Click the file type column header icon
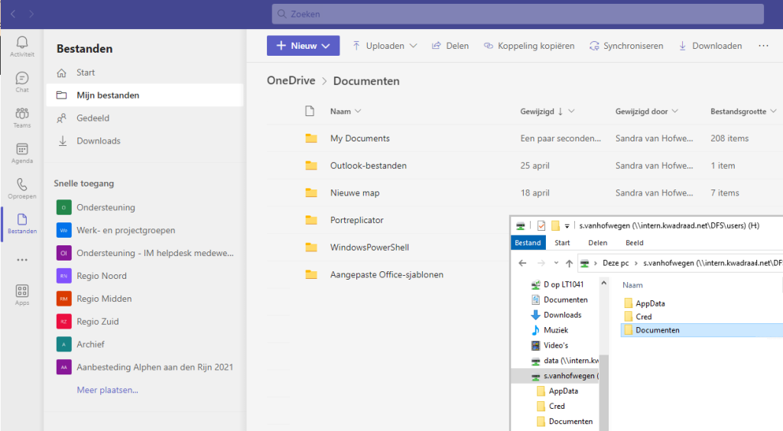This screenshot has width=783, height=431. click(x=310, y=112)
